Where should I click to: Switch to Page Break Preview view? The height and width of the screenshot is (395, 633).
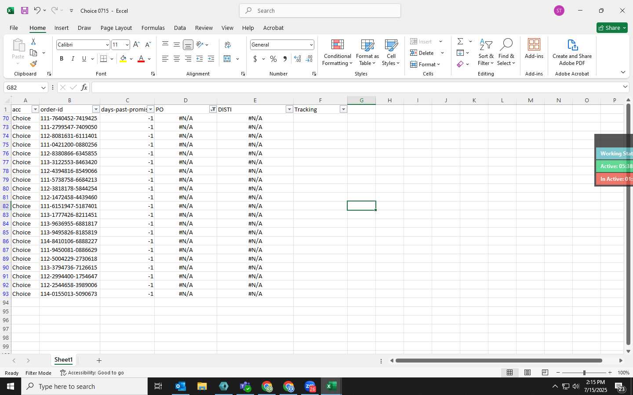click(x=545, y=373)
